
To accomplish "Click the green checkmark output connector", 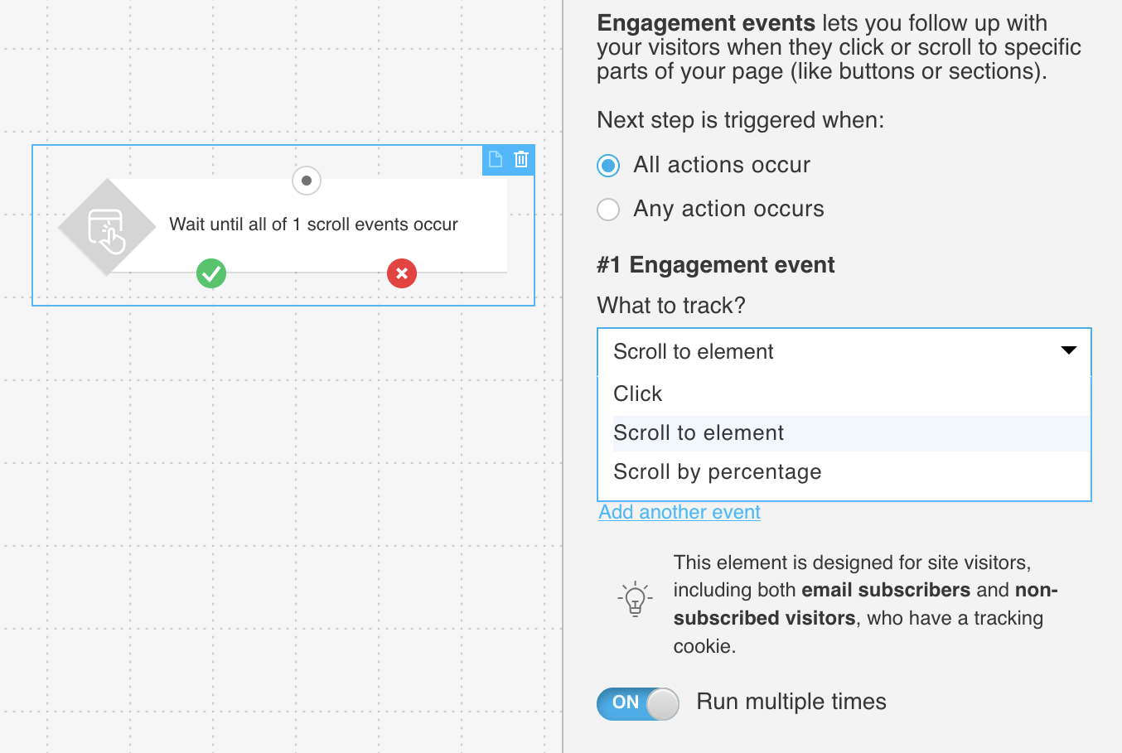I will pyautogui.click(x=211, y=273).
